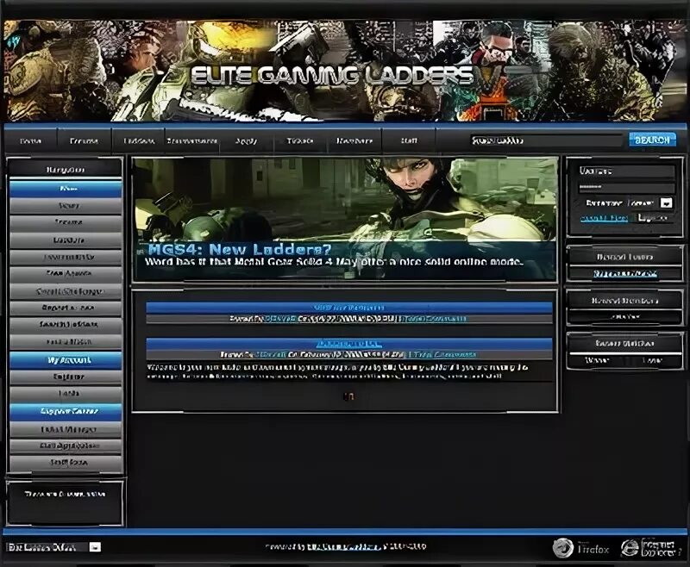
Task: Click the search ladders input field
Action: click(547, 140)
